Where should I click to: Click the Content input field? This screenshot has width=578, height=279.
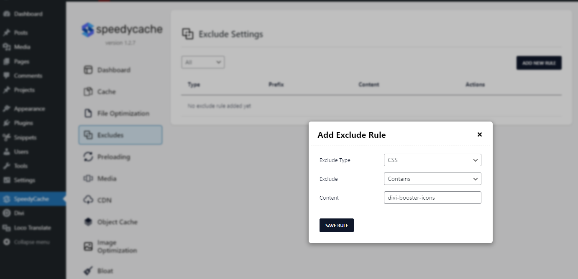[x=432, y=198]
